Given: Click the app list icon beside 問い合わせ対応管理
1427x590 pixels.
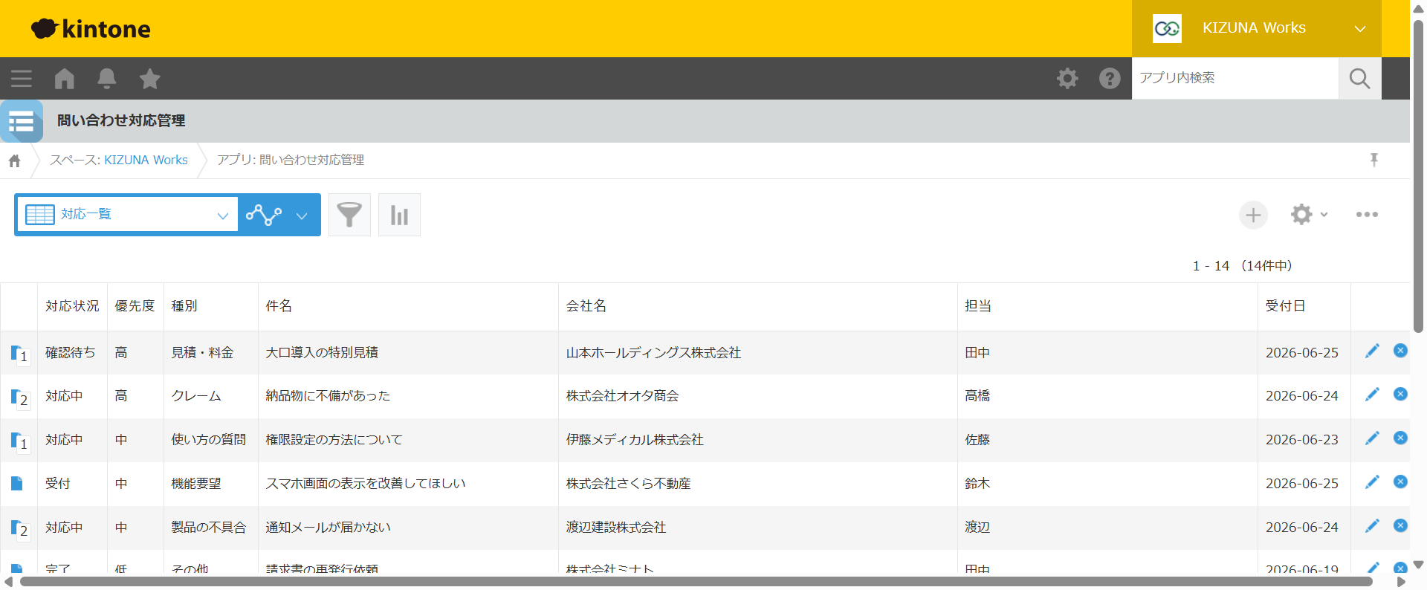Looking at the screenshot, I should click(22, 121).
